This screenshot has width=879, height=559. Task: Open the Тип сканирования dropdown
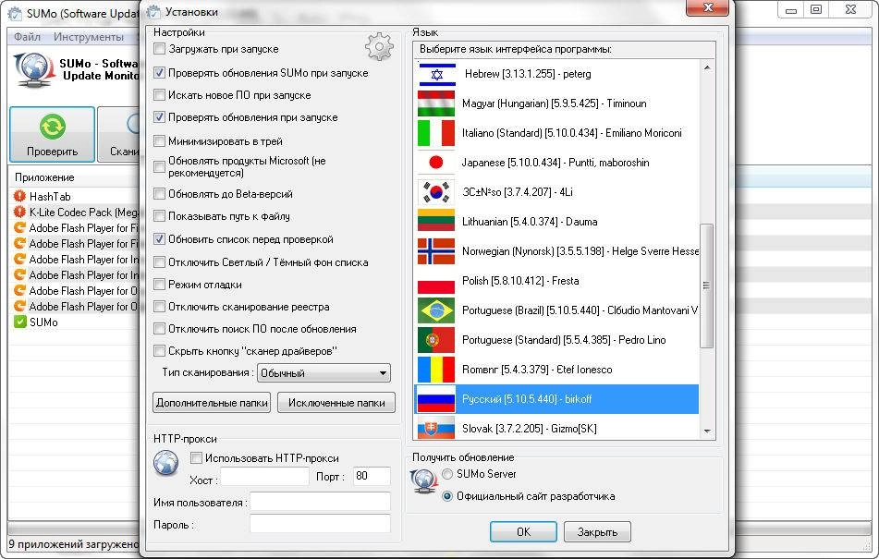pyautogui.click(x=324, y=373)
